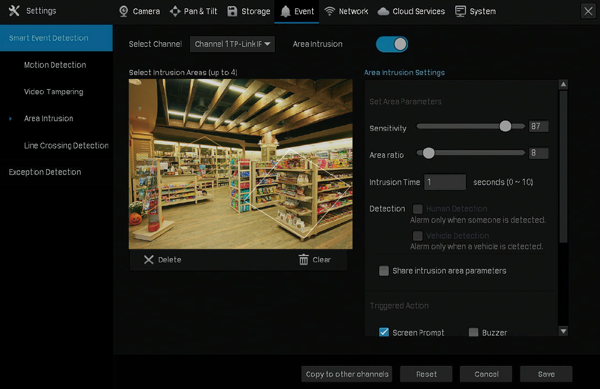Click the Cloud Services cloud icon

tap(383, 11)
